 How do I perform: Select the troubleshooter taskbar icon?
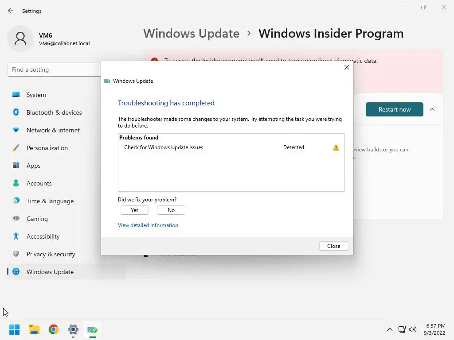tap(93, 329)
